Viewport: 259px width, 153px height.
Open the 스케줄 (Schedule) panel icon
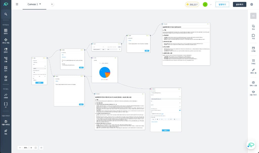tap(253, 49)
